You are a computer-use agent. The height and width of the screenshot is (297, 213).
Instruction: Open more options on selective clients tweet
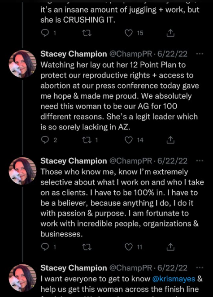pos(200,161)
